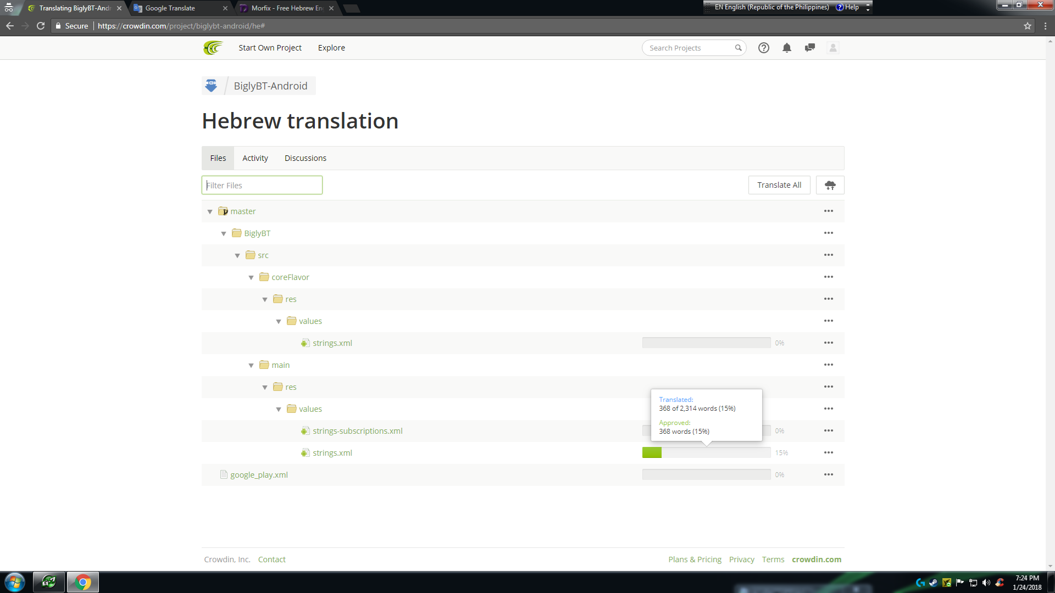This screenshot has height=593, width=1055.
Task: Open the Explore link
Action: pos(331,48)
